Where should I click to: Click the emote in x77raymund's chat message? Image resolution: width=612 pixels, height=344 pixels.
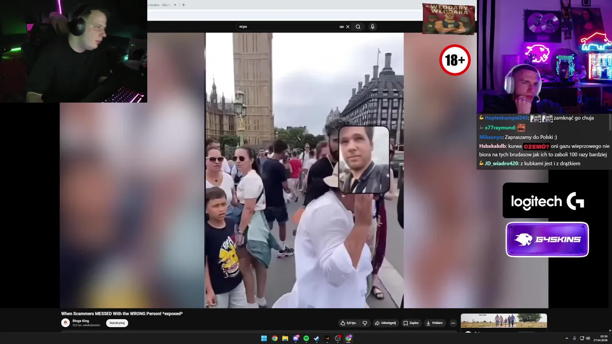521,128
